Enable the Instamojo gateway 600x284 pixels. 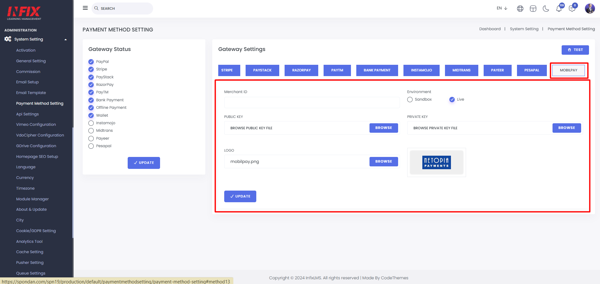pos(91,123)
